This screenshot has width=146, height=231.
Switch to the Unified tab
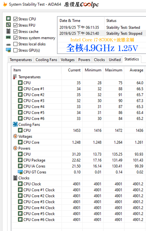tap(114, 60)
